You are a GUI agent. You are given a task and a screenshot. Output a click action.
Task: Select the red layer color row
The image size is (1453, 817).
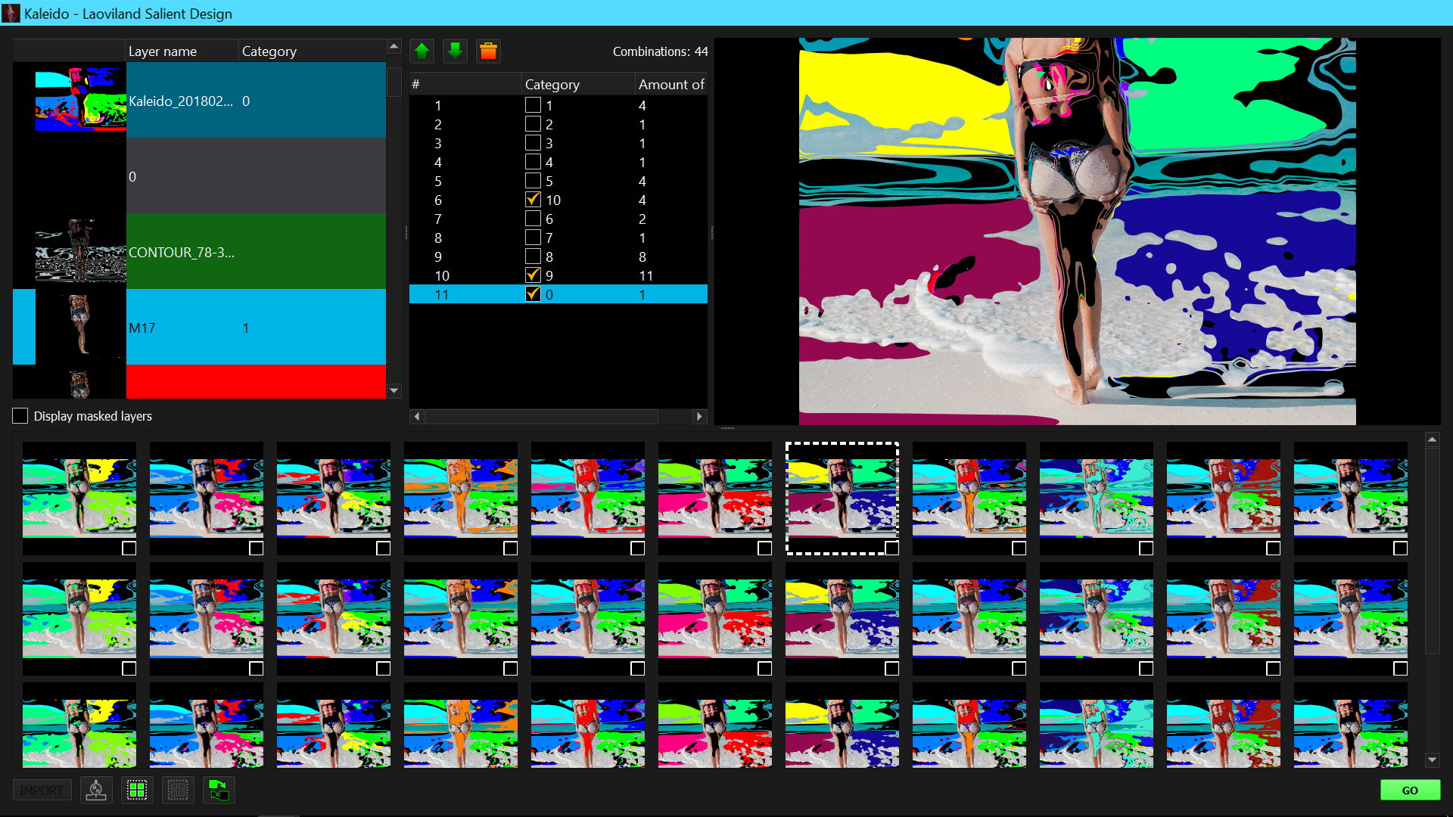coord(256,381)
